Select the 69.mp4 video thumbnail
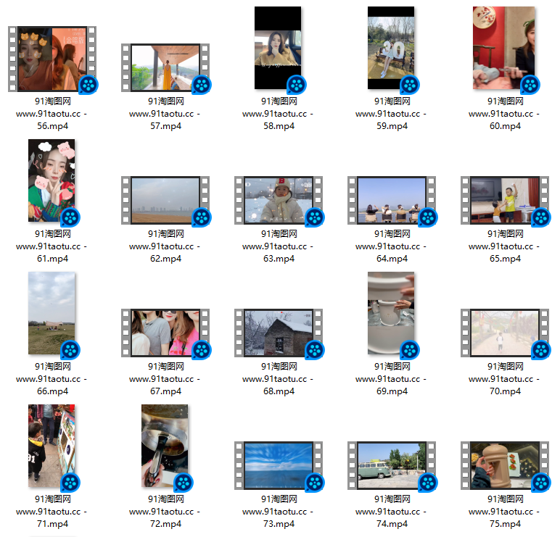 pyautogui.click(x=391, y=313)
